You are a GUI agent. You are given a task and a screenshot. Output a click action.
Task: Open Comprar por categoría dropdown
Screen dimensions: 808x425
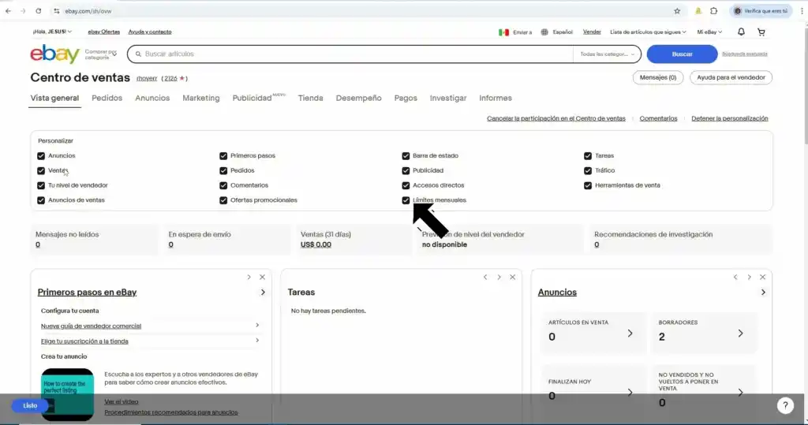pyautogui.click(x=100, y=54)
